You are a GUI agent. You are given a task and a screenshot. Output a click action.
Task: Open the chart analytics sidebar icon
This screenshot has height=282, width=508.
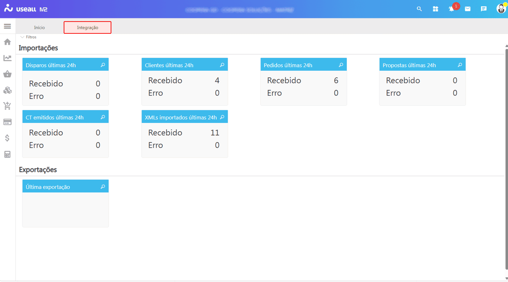pyautogui.click(x=7, y=58)
